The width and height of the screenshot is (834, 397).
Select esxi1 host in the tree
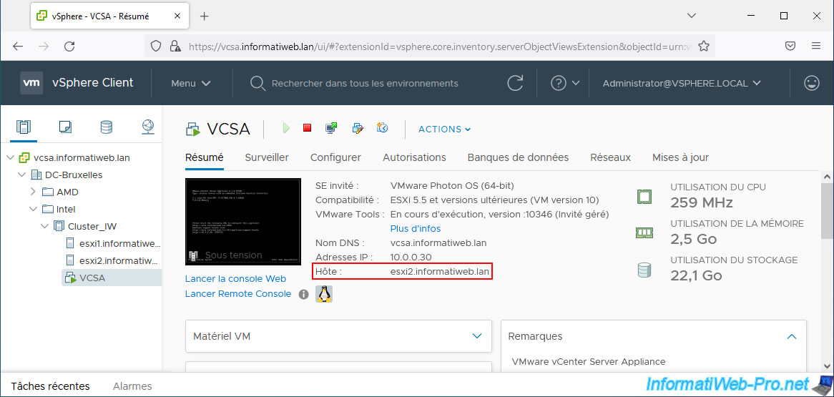point(112,244)
